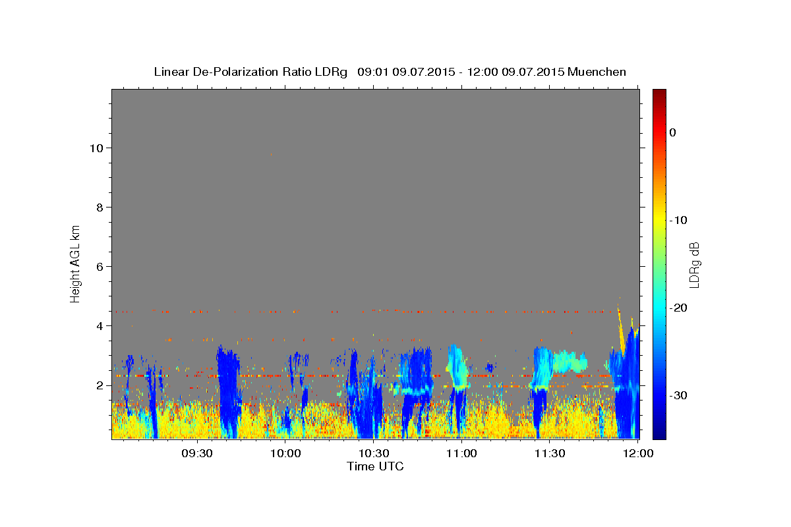Screen dimensions: 791x527
Task: Click the height tick label 4
Action: tap(99, 325)
